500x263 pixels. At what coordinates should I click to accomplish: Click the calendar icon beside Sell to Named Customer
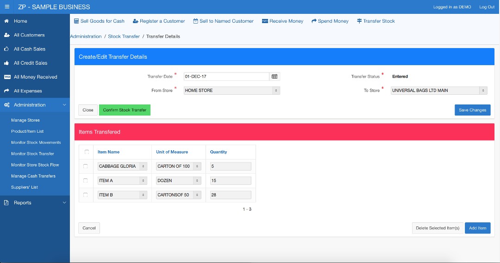click(x=195, y=21)
